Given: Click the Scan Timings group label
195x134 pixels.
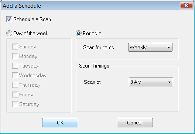Looking at the screenshot, I should [x=94, y=66].
